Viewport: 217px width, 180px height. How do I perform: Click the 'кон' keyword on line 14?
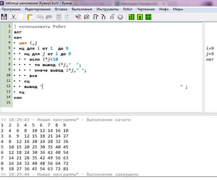point(18,98)
